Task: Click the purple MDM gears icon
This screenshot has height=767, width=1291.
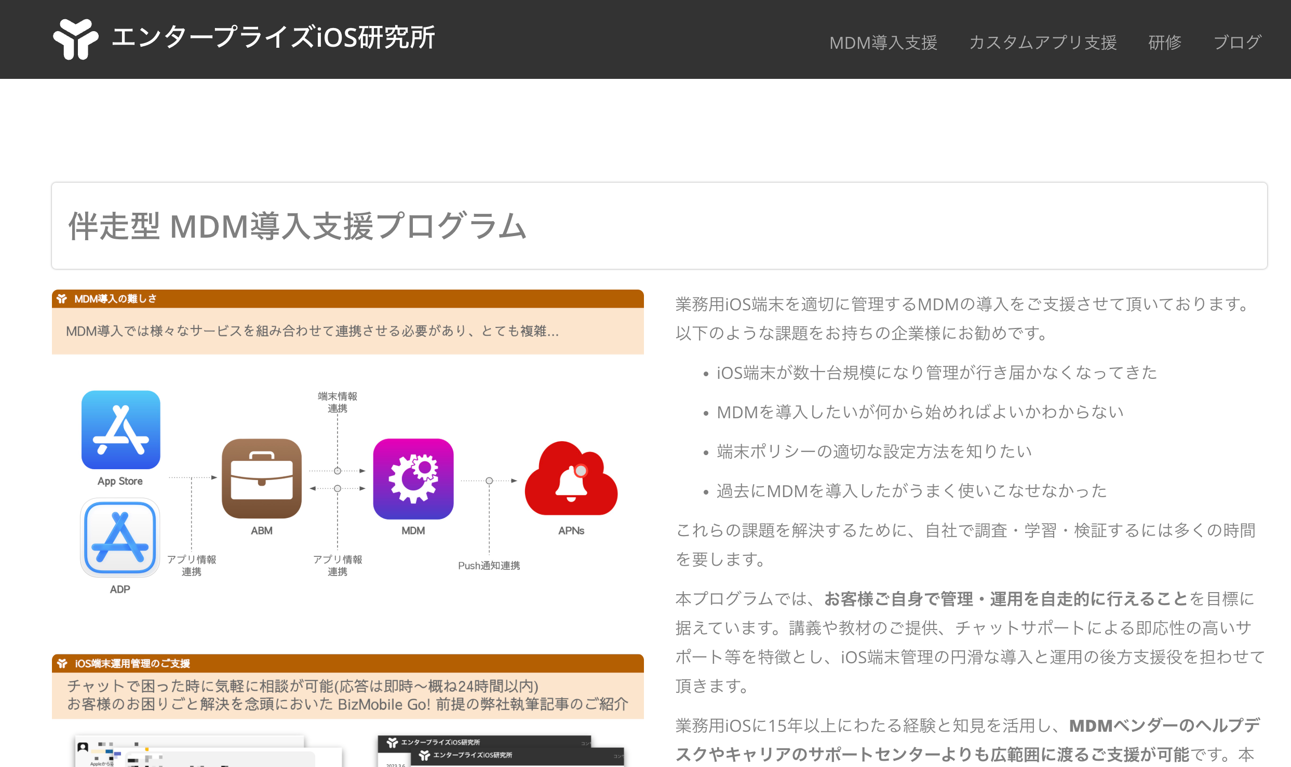Action: coord(412,478)
